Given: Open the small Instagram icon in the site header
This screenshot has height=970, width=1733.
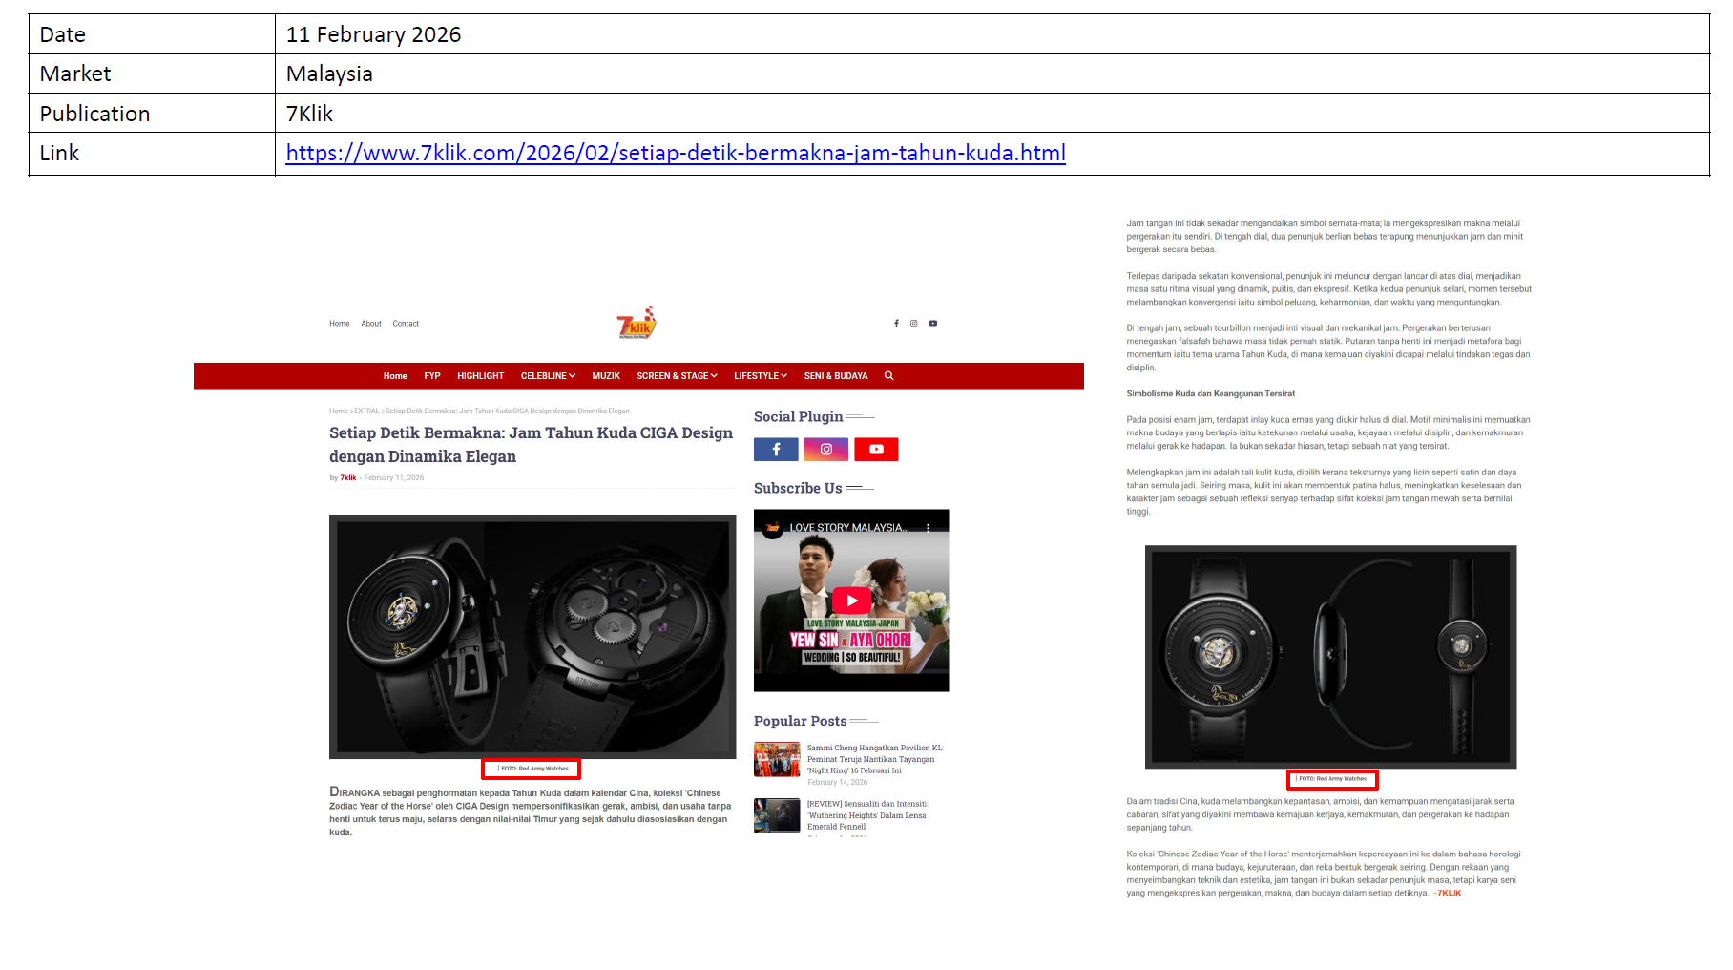Looking at the screenshot, I should [913, 324].
